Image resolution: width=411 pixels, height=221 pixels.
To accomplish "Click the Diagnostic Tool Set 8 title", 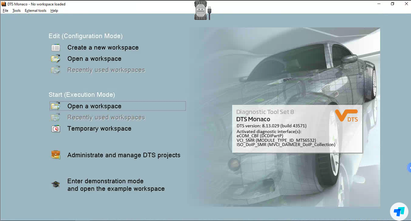I will pos(265,112).
